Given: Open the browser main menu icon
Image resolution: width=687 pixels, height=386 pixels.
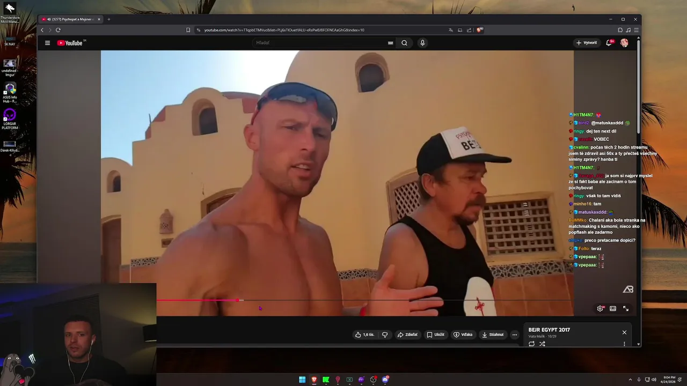Looking at the screenshot, I should [636, 30].
